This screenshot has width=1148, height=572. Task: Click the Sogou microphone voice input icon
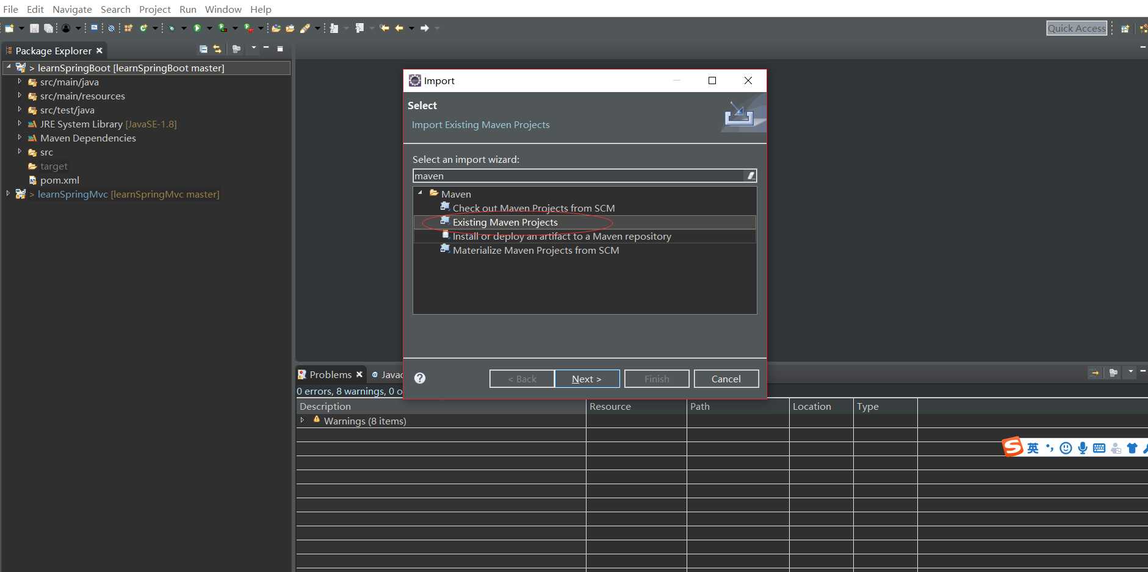click(x=1083, y=448)
